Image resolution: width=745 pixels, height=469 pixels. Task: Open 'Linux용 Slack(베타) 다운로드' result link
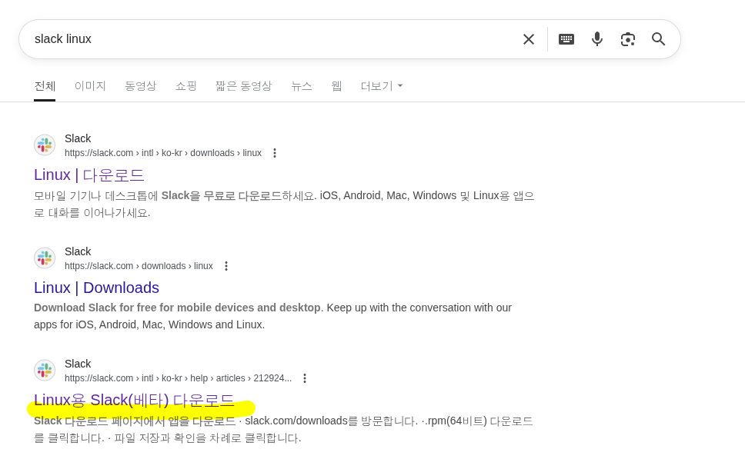tap(134, 400)
